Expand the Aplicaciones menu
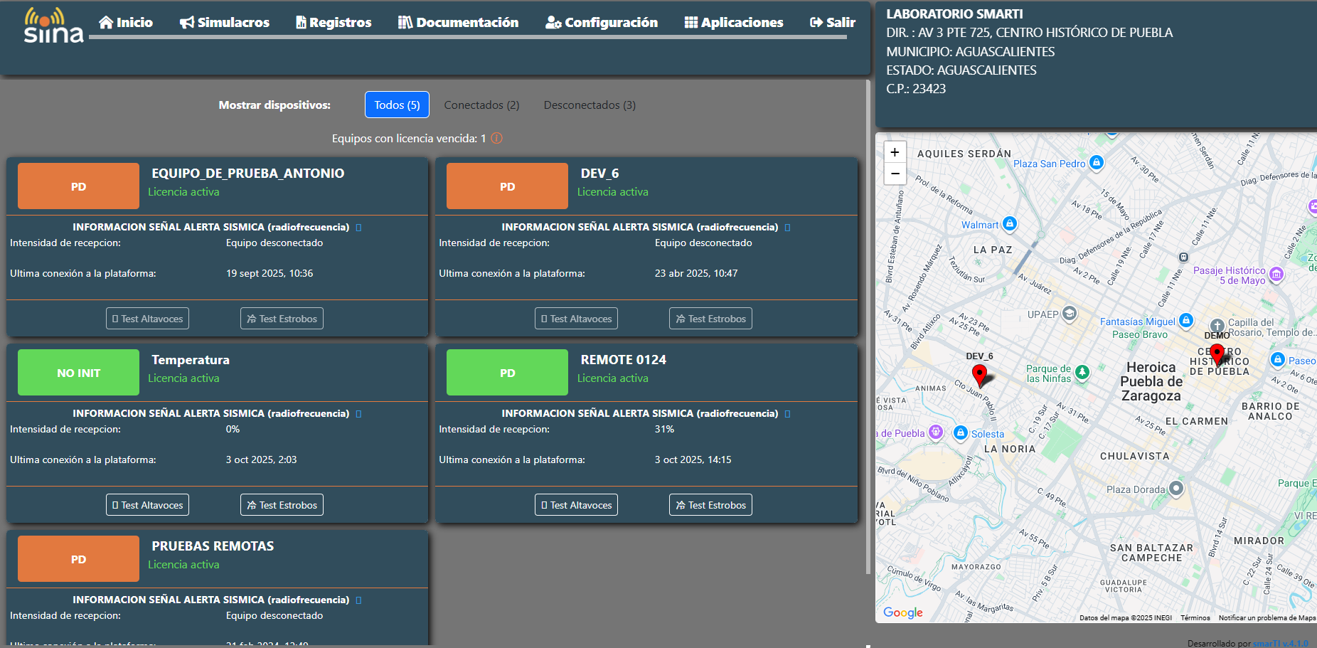This screenshot has height=648, width=1317. (733, 23)
